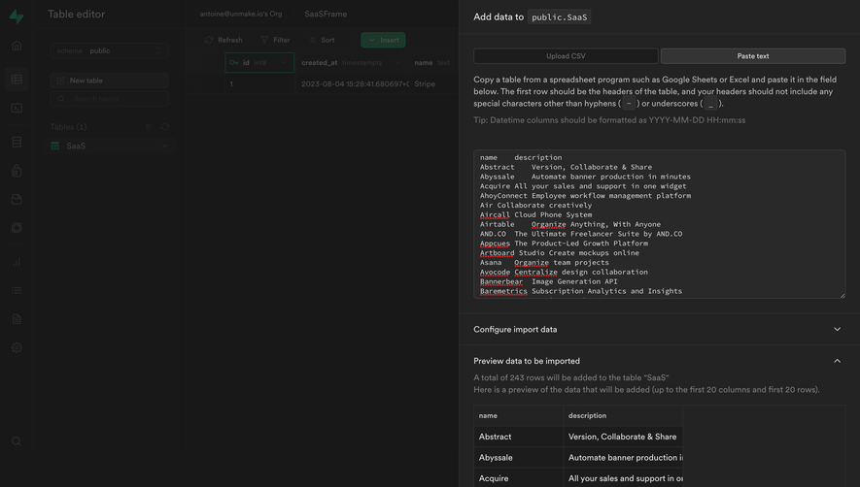Click preview cell 'Version, Collaborate & Share'
The image size is (860, 487).
623,437
